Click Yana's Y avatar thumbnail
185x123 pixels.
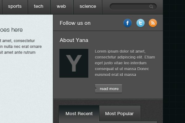click(74, 63)
